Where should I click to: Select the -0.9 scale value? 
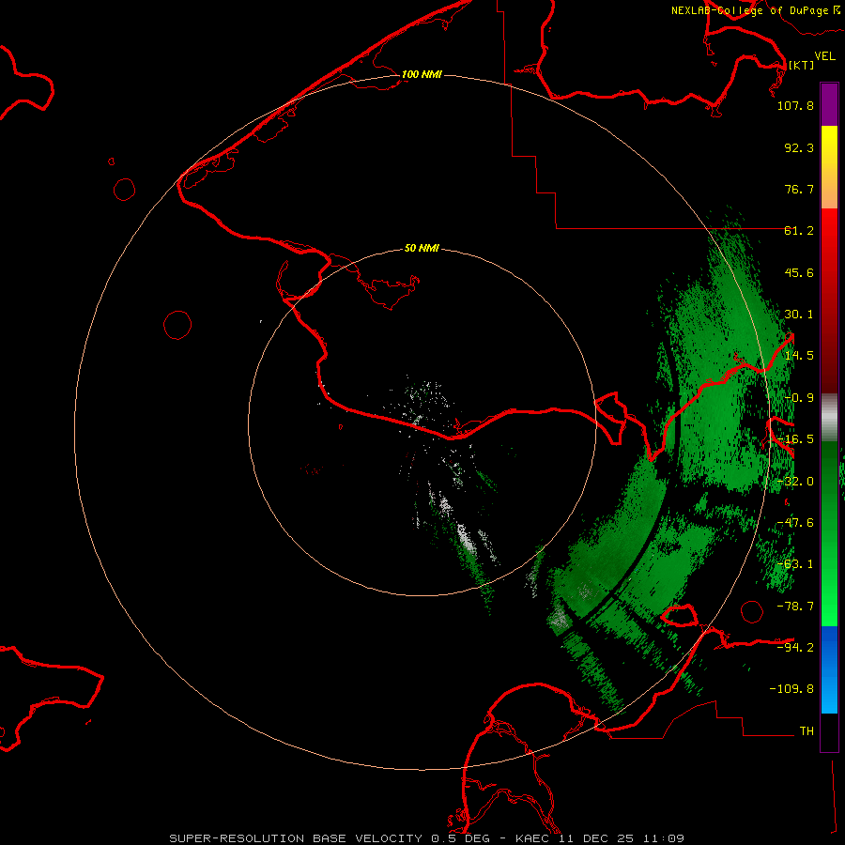pos(799,398)
